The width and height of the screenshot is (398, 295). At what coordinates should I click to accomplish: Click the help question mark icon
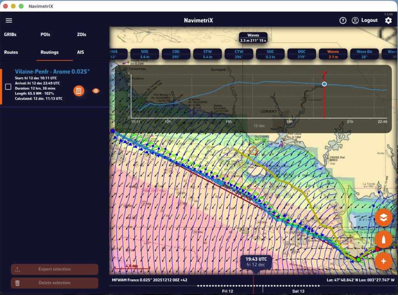[x=342, y=21]
